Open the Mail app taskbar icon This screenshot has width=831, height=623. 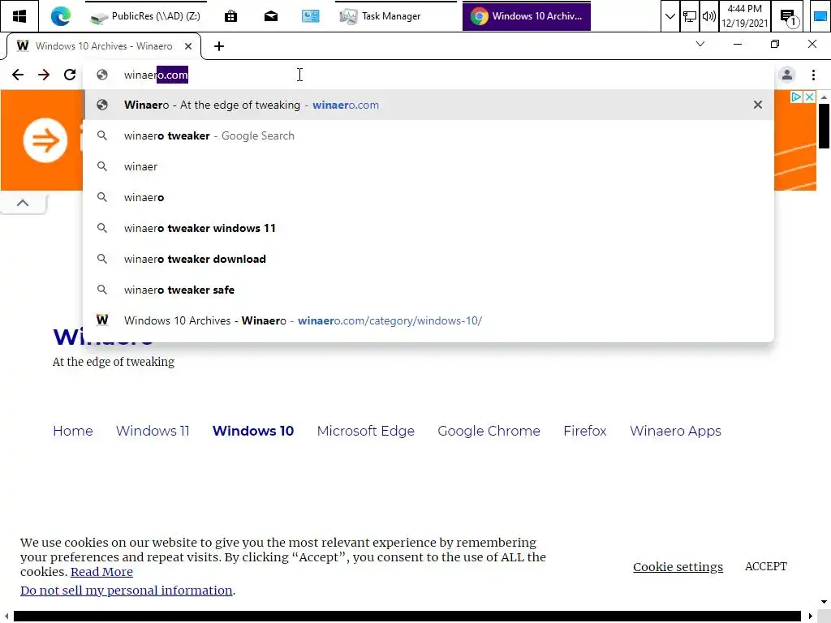click(271, 16)
